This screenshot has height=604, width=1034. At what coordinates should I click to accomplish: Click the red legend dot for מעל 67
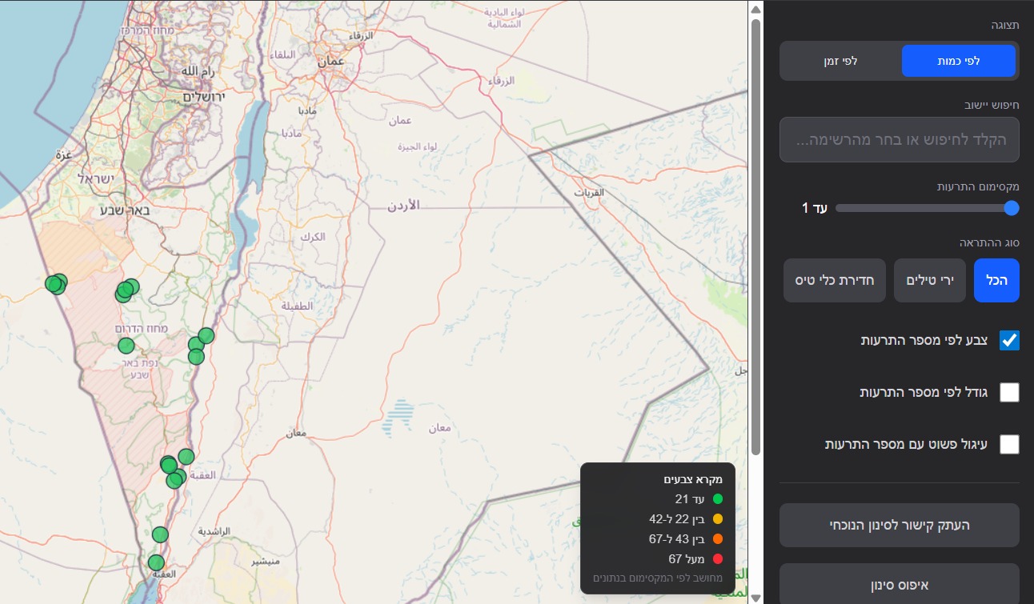717,559
